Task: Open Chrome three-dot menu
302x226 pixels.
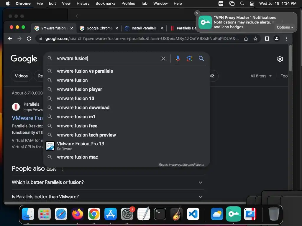Action: click(x=286, y=39)
